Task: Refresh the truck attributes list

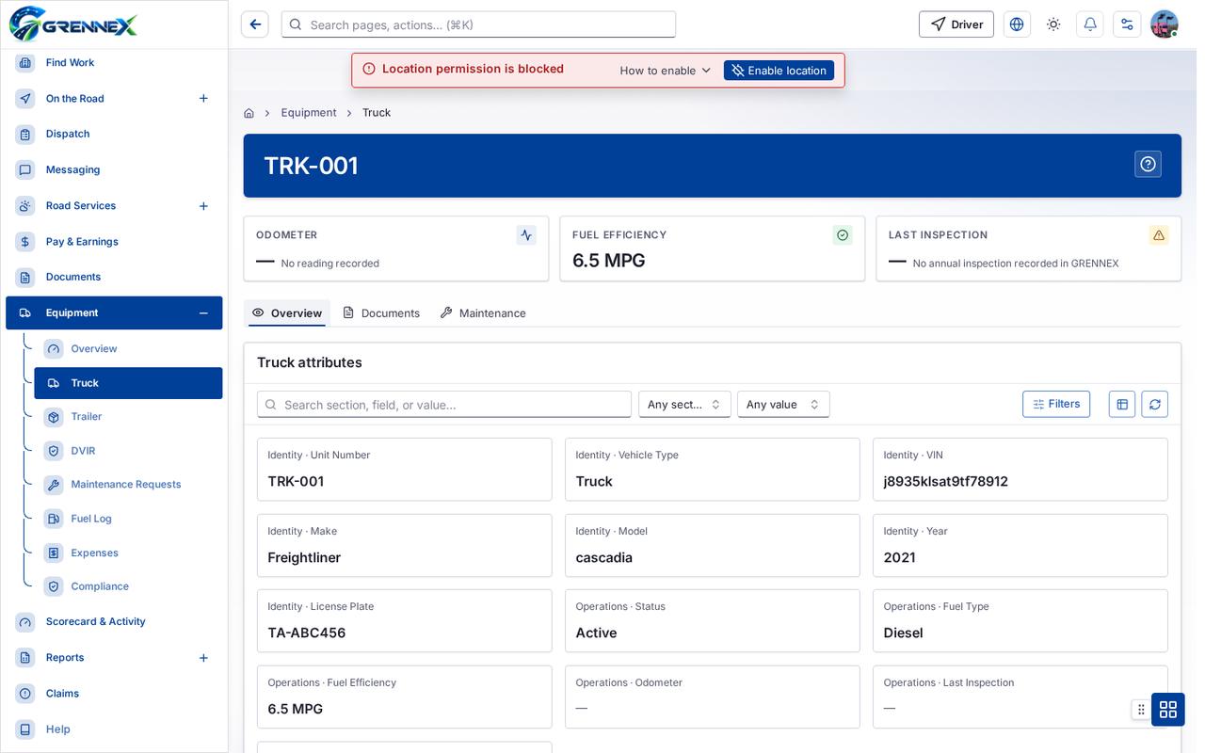Action: point(1155,404)
